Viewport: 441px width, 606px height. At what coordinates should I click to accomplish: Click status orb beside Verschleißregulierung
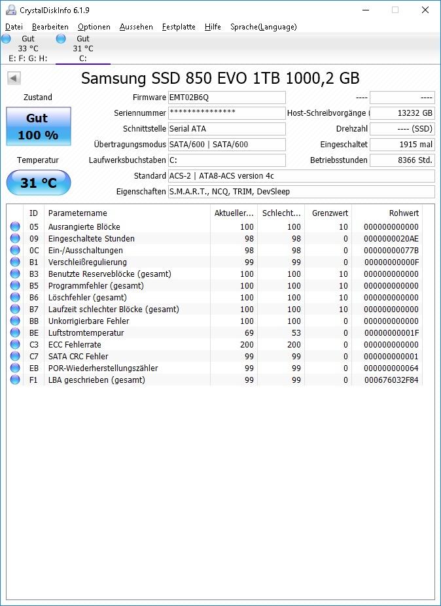click(15, 262)
